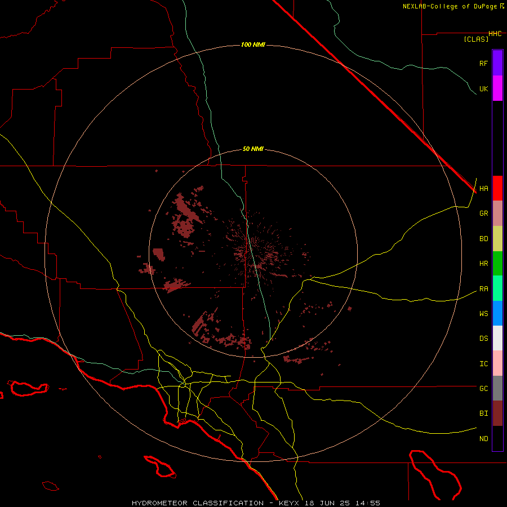Click the RF purple legend swatch
507x507 pixels.
point(497,63)
